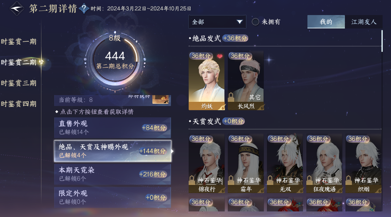Switch to the 江湖友人 tab
The image size is (391, 217).
[x=364, y=22]
